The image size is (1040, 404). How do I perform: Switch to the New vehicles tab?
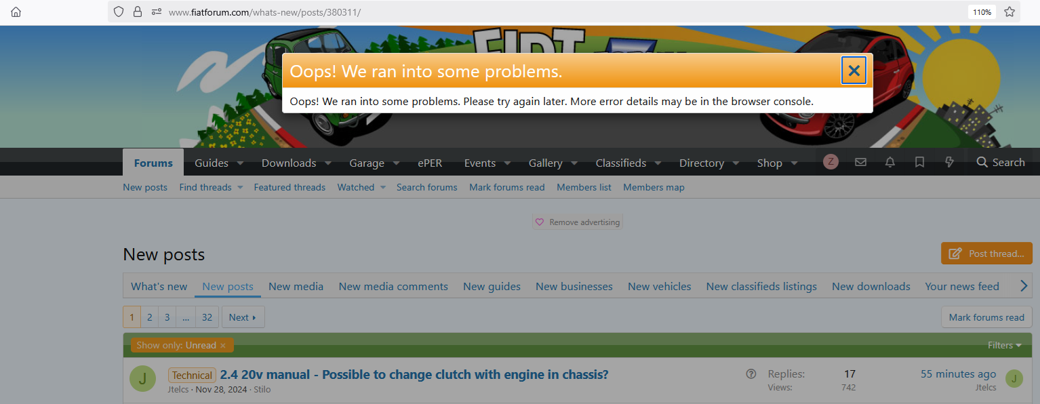point(659,286)
